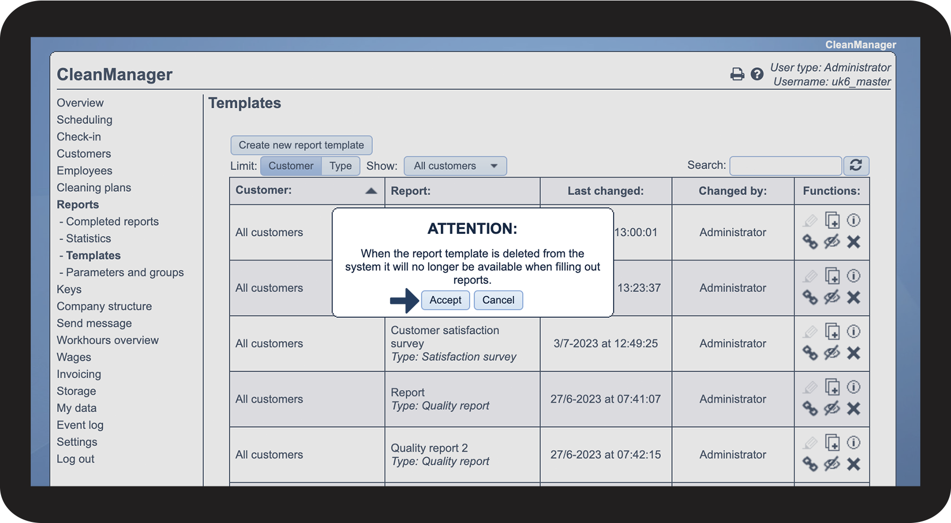Copy the Quality report 2 template
This screenshot has width=951, height=523.
(x=832, y=443)
